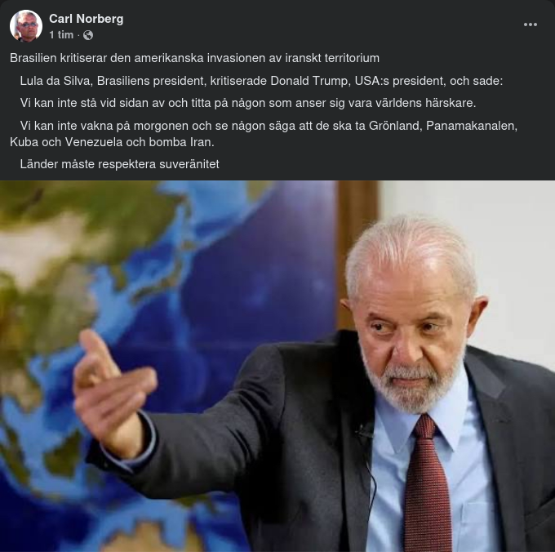Click the globe public-audience icon
The image size is (555, 552).
pos(88,35)
